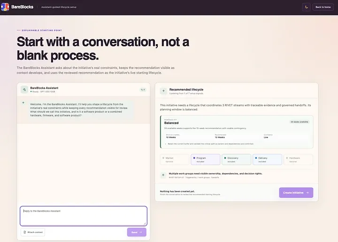Click the reply textarea resize handle

pos(145,224)
